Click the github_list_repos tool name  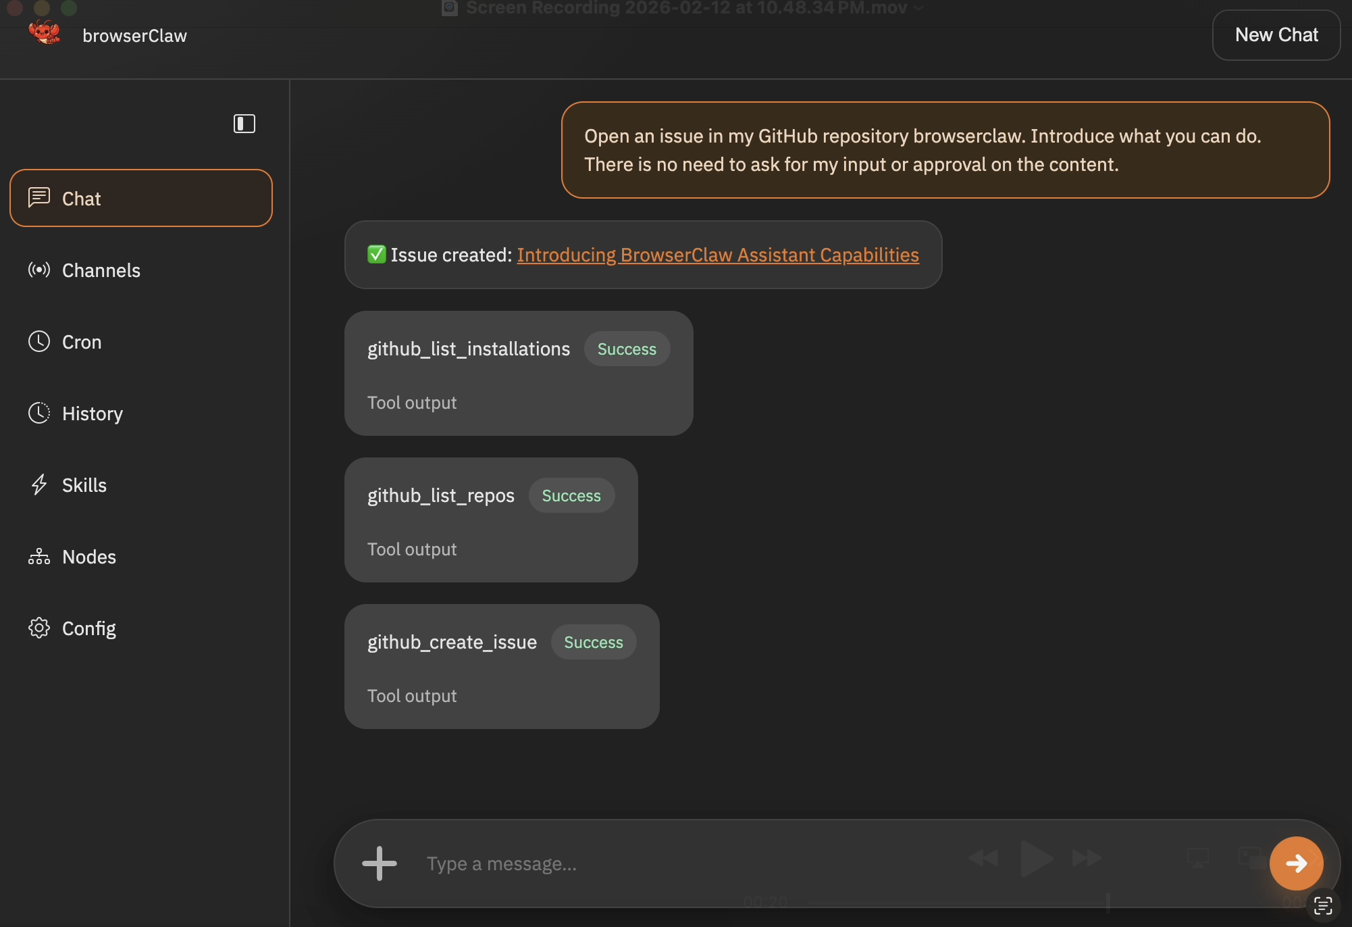tap(441, 495)
